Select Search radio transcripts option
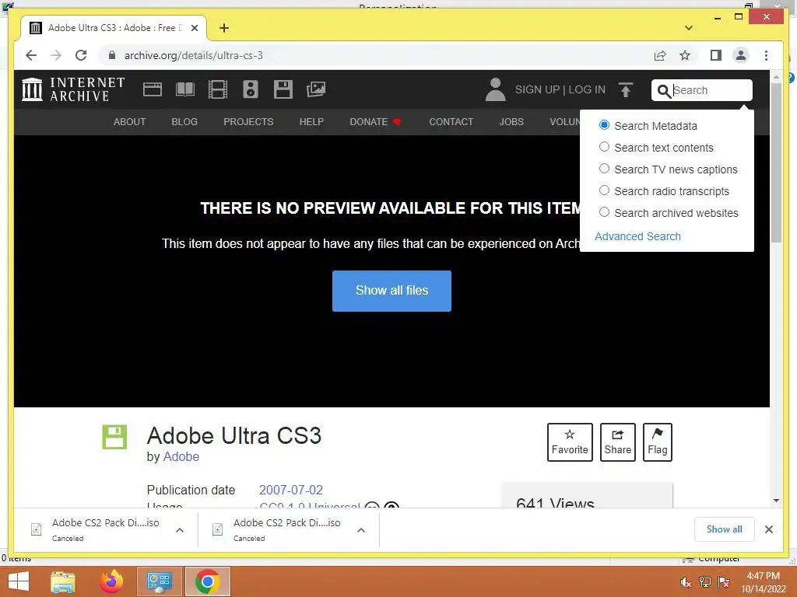Screen dimensions: 797x597 604,190
